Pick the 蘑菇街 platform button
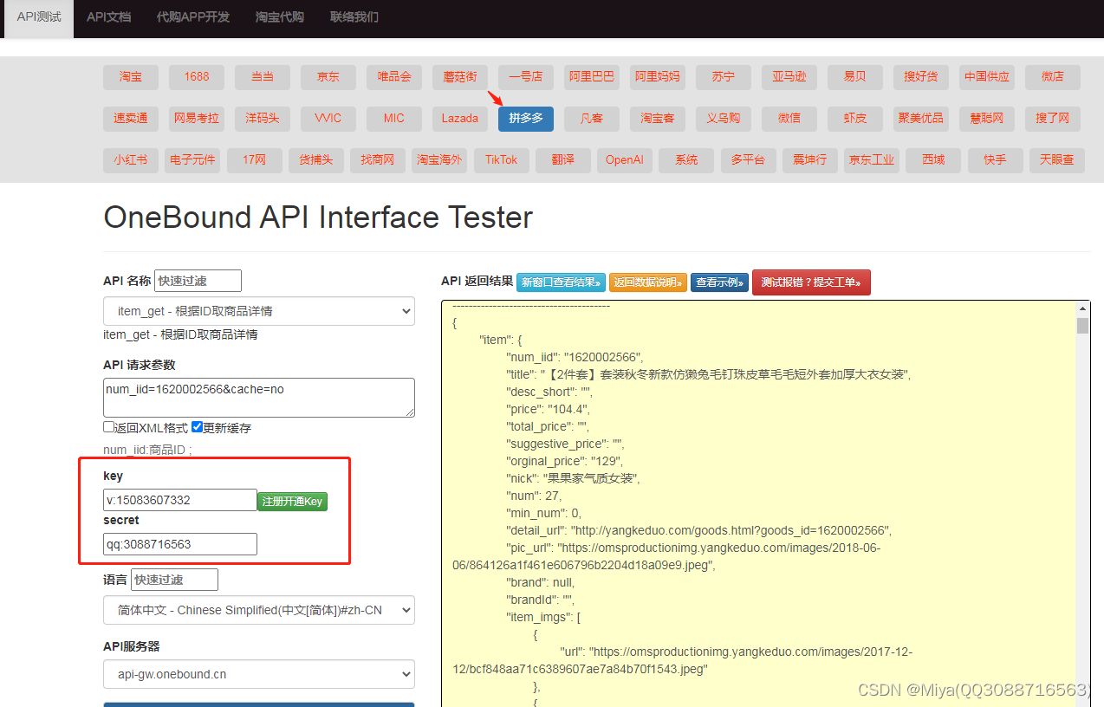Viewport: 1104px width, 707px height. click(460, 76)
